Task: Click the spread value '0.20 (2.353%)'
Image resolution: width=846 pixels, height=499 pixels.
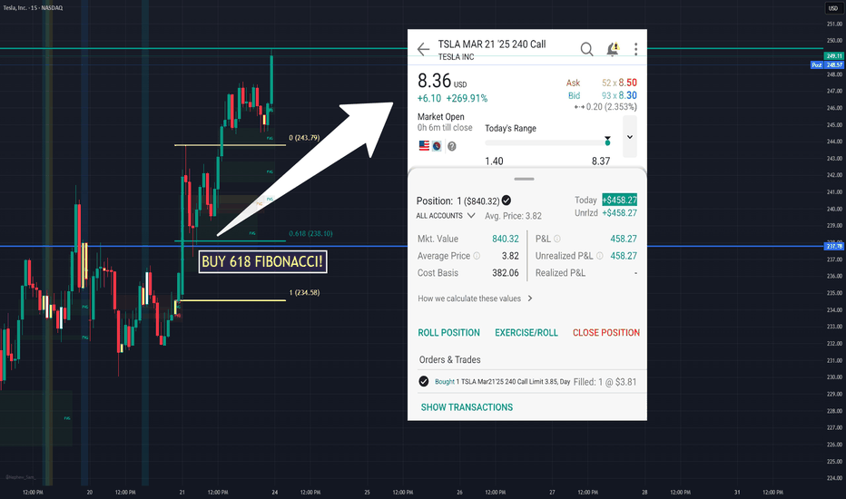Action: point(611,107)
